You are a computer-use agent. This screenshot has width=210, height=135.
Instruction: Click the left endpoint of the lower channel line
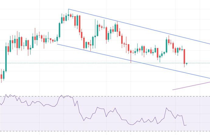(x=57, y=44)
